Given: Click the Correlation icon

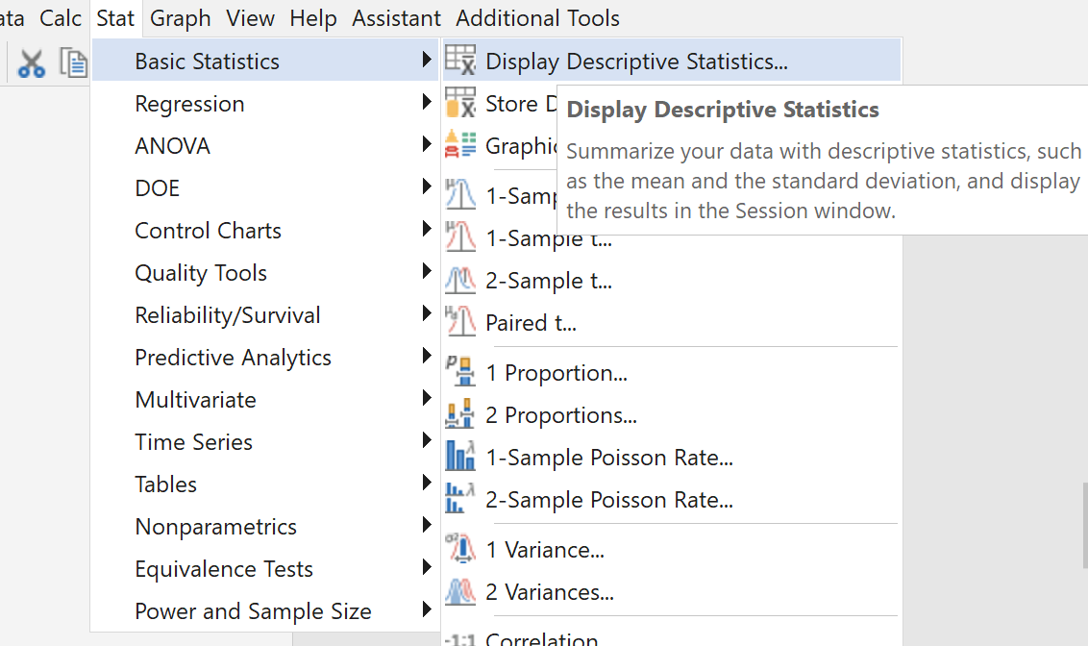Looking at the screenshot, I should coord(460,639).
